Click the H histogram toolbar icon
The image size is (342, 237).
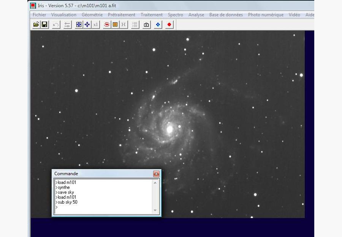pyautogui.click(x=123, y=25)
